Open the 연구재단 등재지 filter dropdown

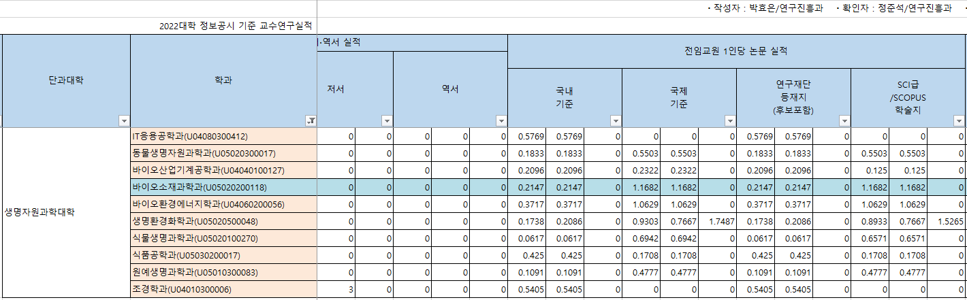(844, 121)
